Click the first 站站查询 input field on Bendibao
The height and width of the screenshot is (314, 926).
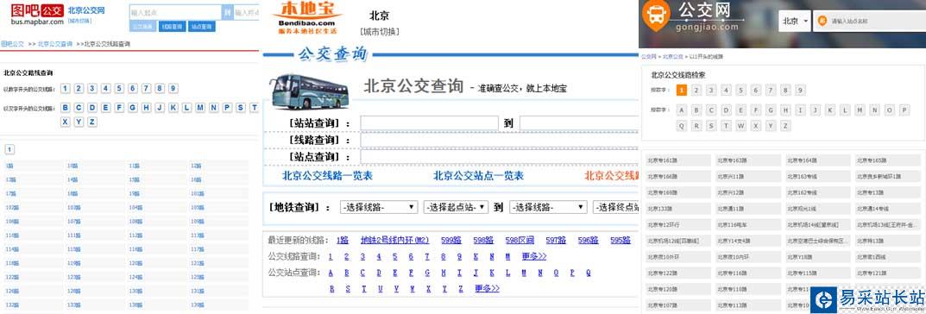coord(429,123)
